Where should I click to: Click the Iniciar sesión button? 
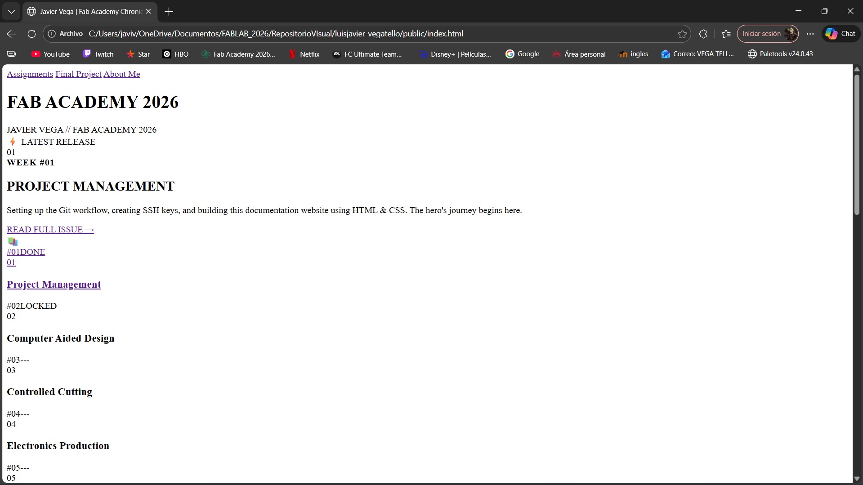coord(761,33)
